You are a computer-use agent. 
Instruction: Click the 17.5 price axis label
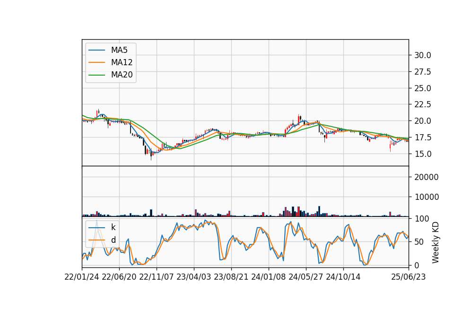click(423, 137)
